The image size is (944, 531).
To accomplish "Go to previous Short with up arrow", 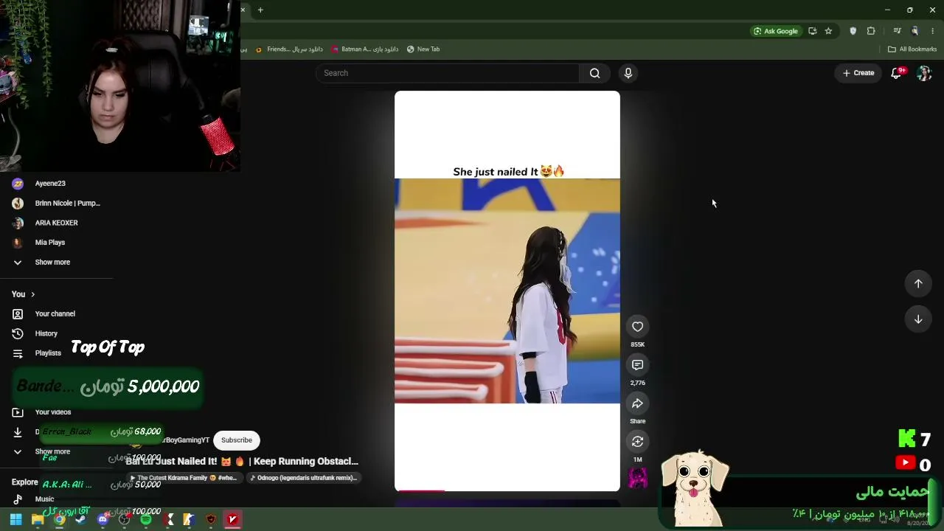I will coord(918,284).
